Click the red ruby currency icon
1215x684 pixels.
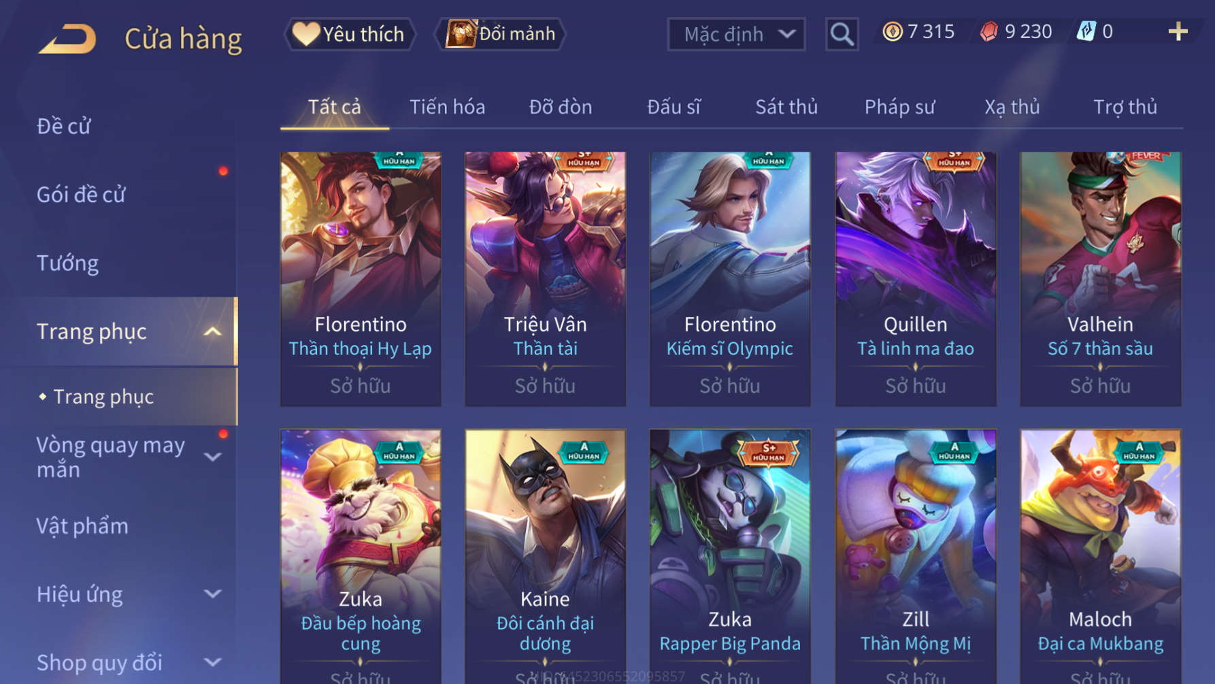click(989, 31)
